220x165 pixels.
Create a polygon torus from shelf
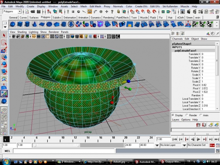(x=49, y=24)
